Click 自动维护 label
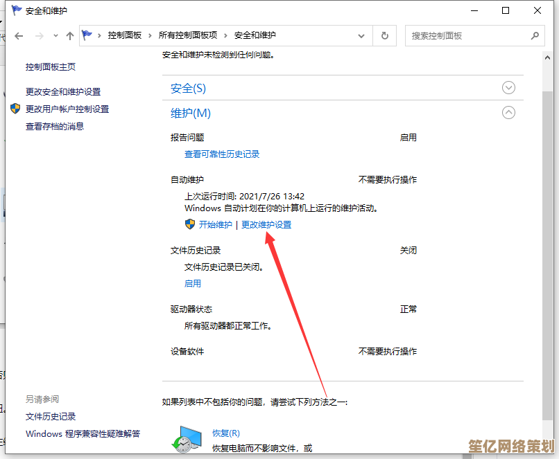Image resolution: width=559 pixels, height=459 pixels. point(187,180)
